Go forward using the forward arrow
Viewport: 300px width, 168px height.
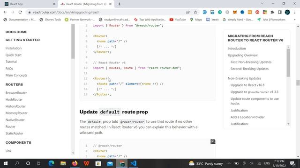(x=13, y=12)
